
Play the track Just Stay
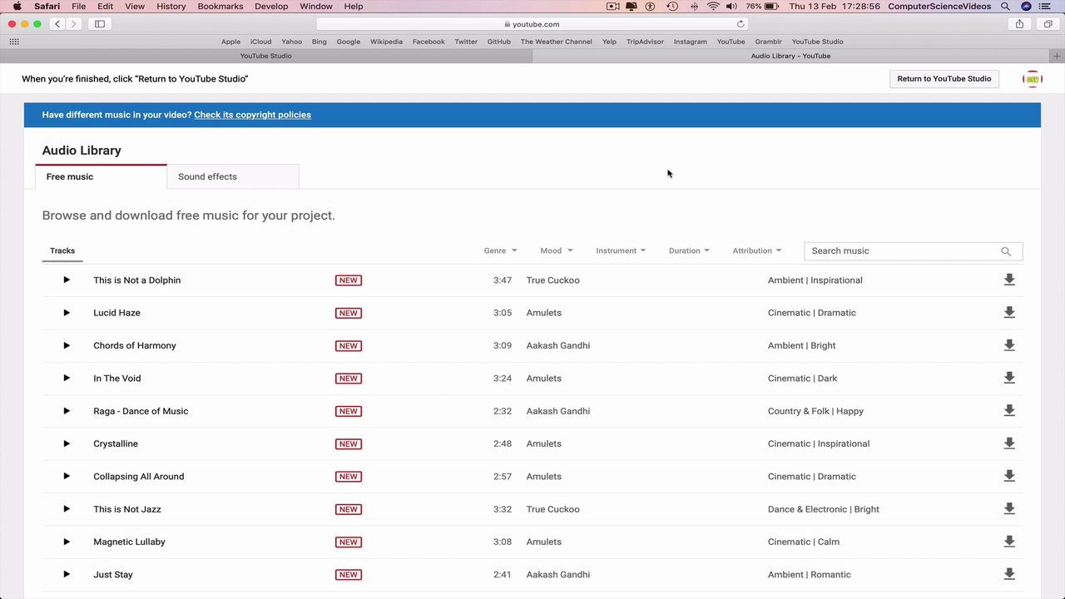point(67,575)
